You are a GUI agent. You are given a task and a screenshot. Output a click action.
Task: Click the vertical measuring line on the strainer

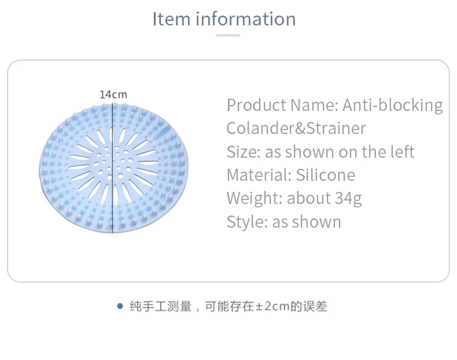pos(112,168)
